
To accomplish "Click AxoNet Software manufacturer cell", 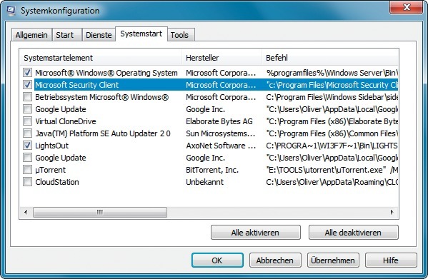I will tap(221, 146).
